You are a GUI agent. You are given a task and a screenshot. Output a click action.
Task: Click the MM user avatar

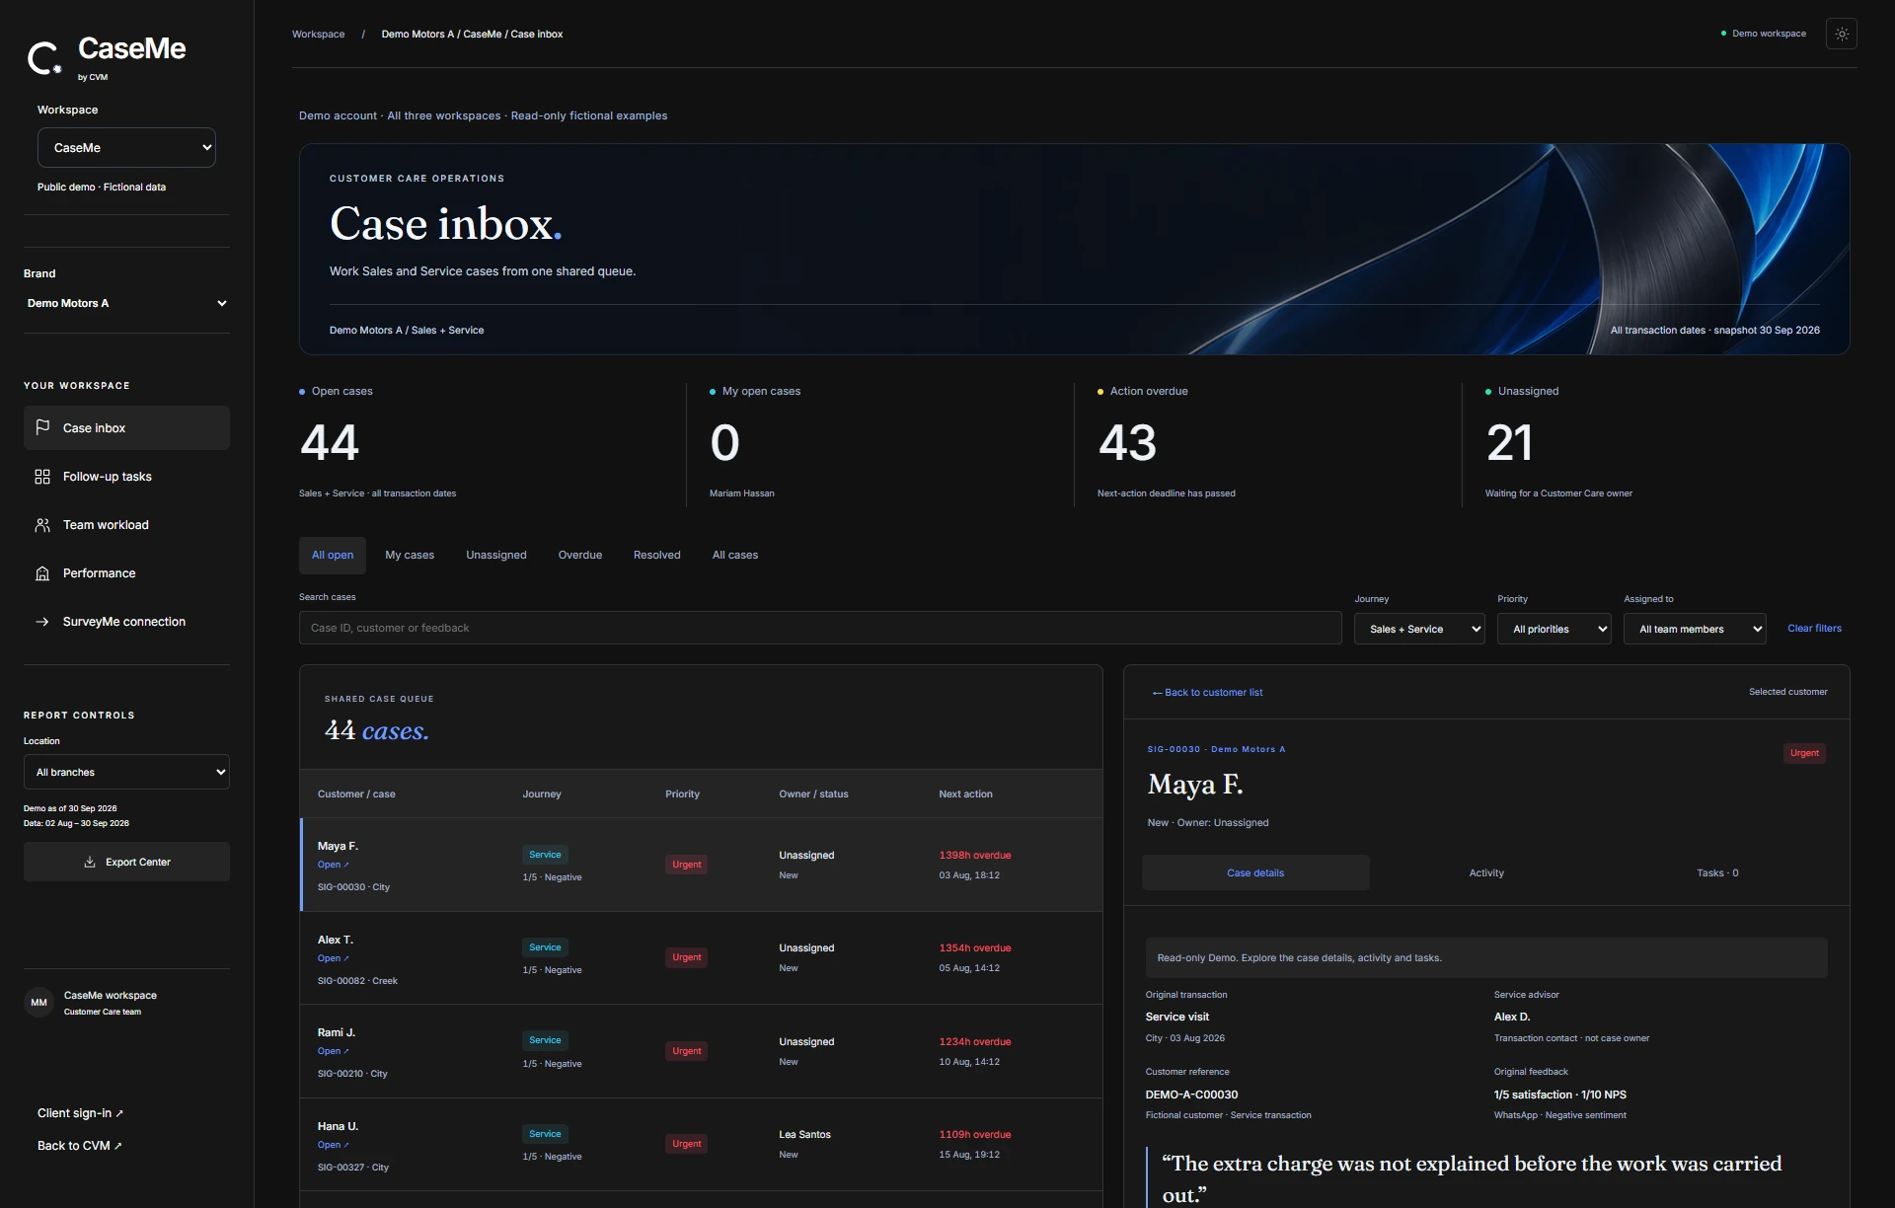tap(38, 1003)
